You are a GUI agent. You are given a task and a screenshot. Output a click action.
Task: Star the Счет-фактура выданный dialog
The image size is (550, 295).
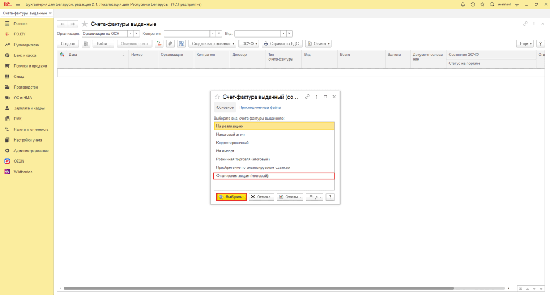[x=217, y=97]
